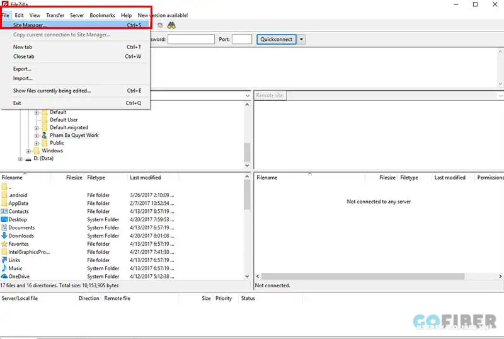Select the IntelGraphicsPro... folder icon
The width and height of the screenshot is (504, 339).
click(x=4, y=252)
